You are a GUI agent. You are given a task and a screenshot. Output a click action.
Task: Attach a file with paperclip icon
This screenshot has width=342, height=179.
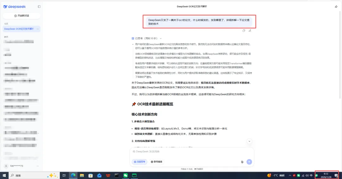pyautogui.click(x=242, y=162)
